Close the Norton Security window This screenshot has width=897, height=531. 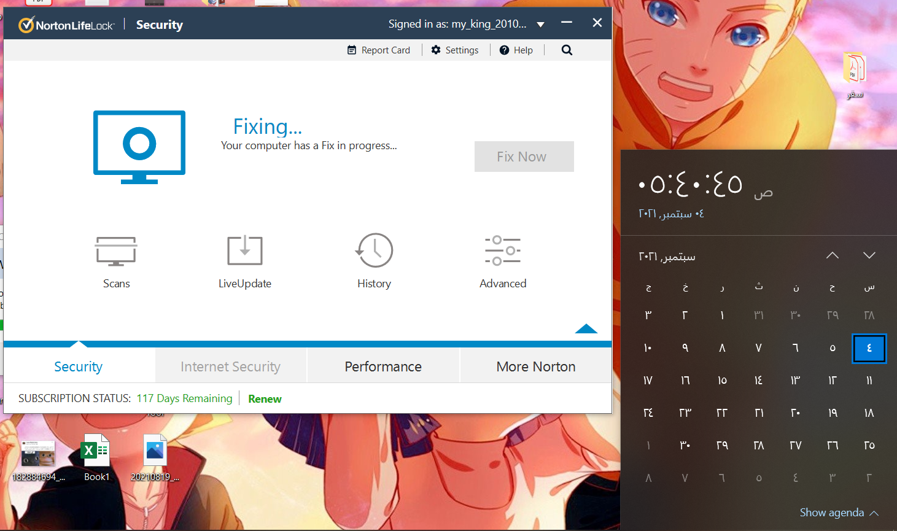point(597,23)
